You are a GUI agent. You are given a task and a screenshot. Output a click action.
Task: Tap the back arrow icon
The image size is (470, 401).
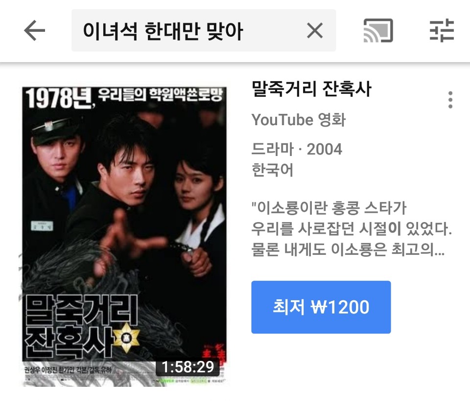(34, 30)
